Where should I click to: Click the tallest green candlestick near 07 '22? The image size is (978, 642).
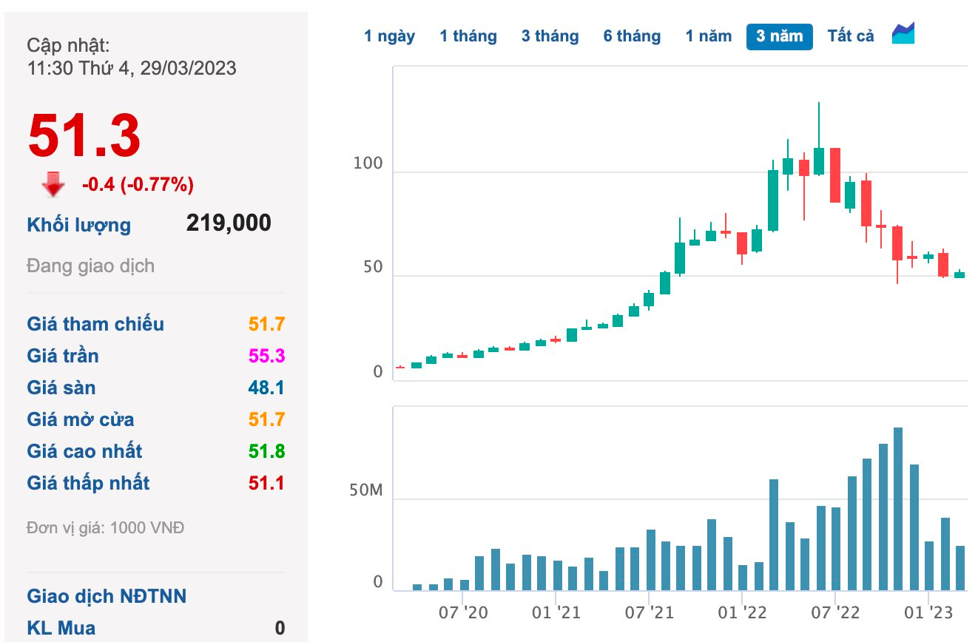coord(819,161)
